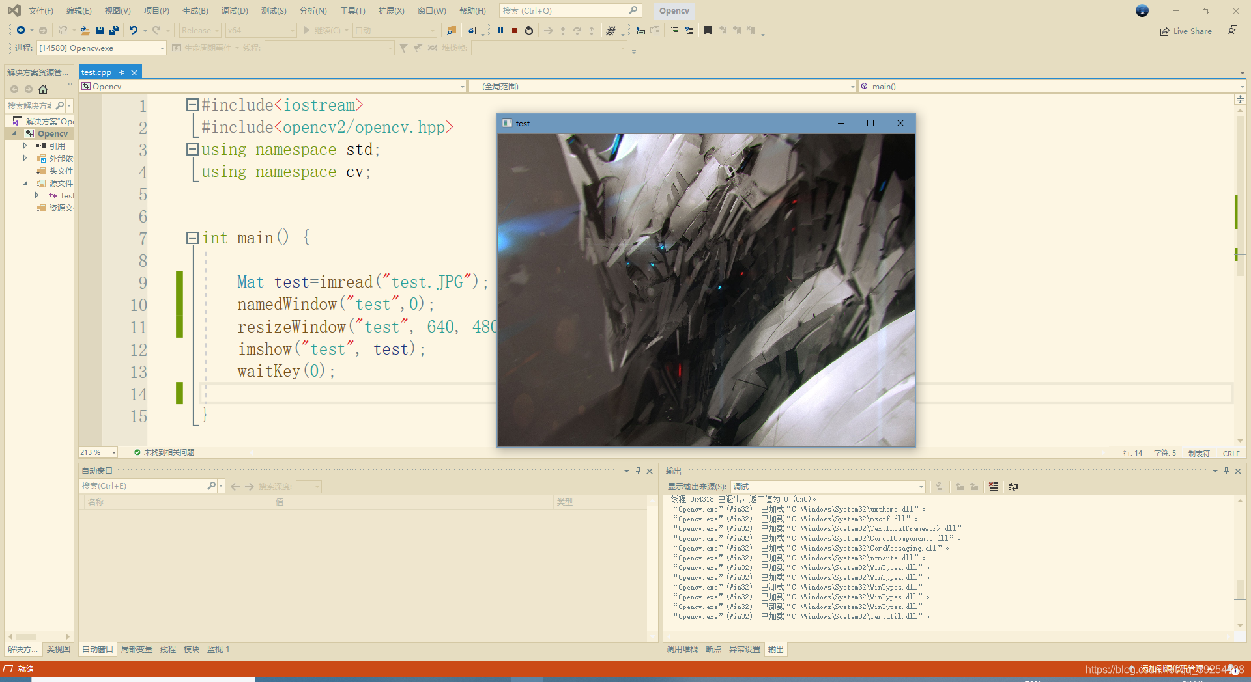Open the 文件(F) menu

pyautogui.click(x=40, y=10)
